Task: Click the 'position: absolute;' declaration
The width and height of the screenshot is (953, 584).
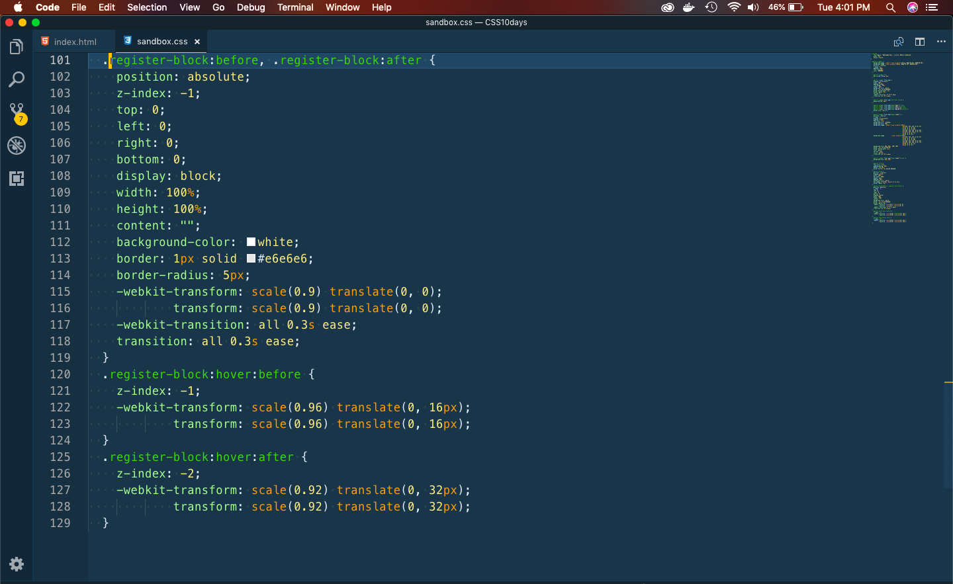Action: pyautogui.click(x=183, y=77)
